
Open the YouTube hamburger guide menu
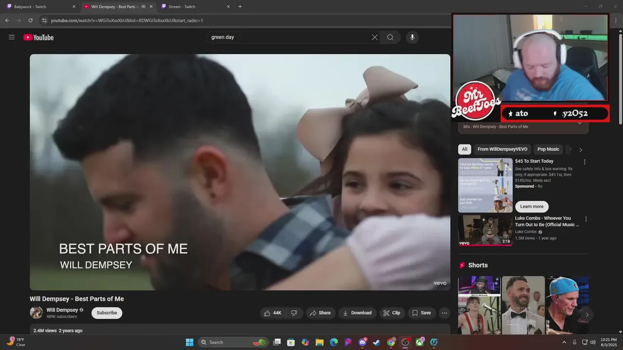click(12, 37)
